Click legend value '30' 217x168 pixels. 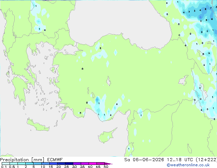[x=74, y=167]
